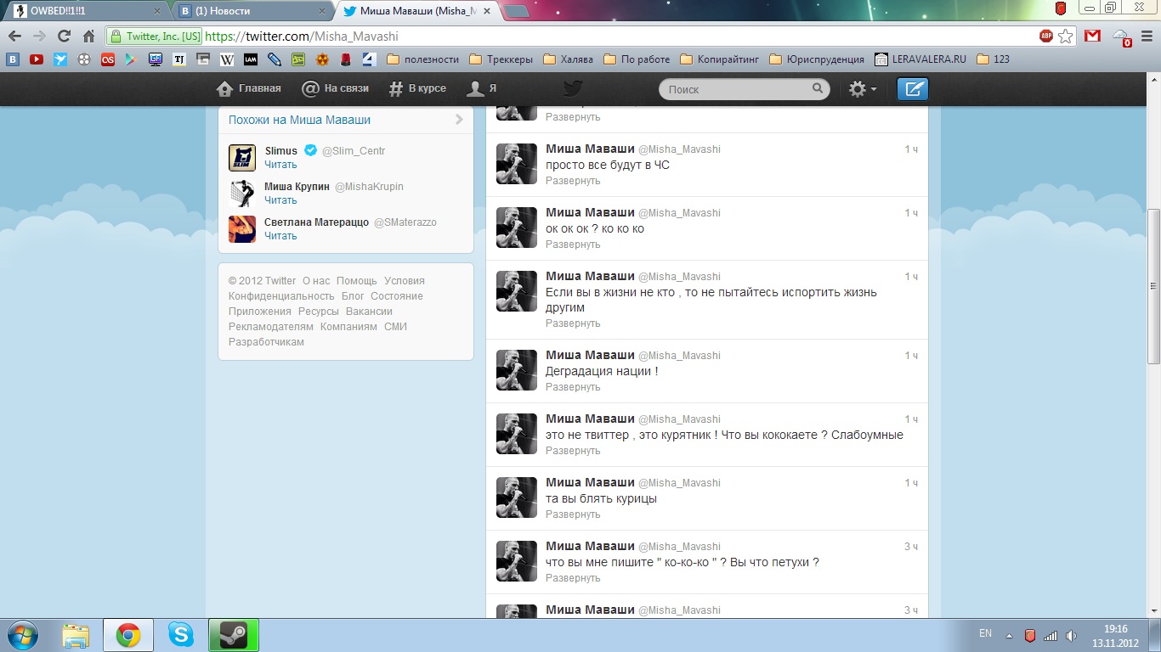Expand the 'это не твиттер' tweet
This screenshot has width=1161, height=652.
(573, 451)
